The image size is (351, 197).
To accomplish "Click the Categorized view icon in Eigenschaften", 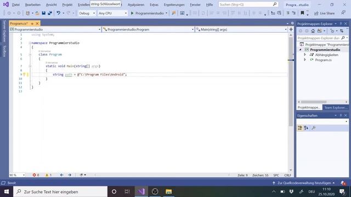I will (x=300, y=128).
